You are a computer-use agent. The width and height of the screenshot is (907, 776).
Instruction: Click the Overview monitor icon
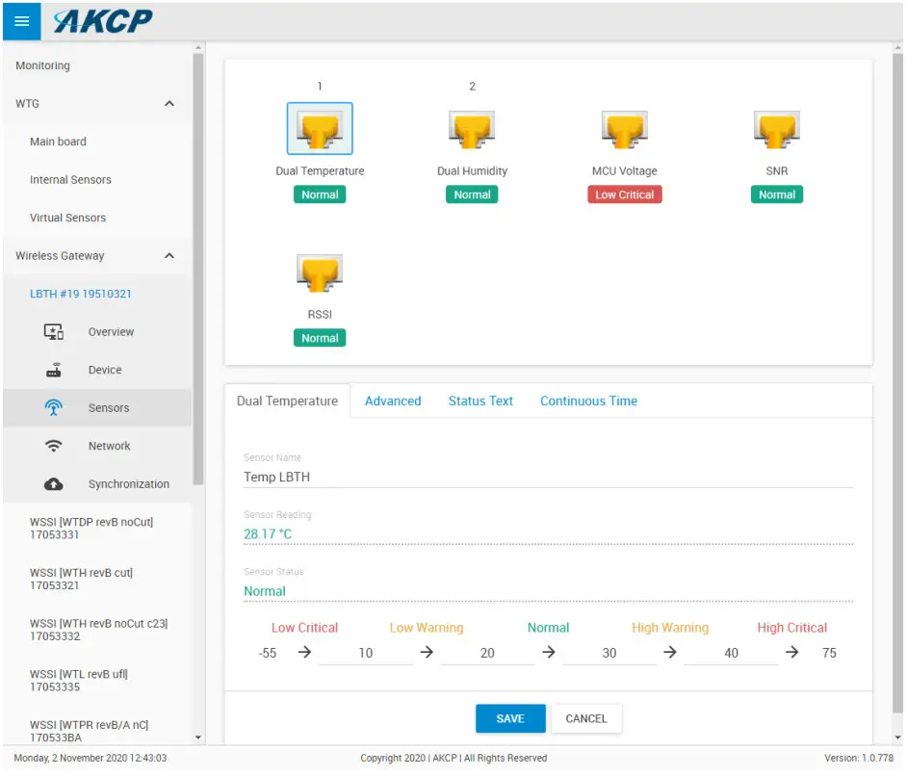[54, 331]
